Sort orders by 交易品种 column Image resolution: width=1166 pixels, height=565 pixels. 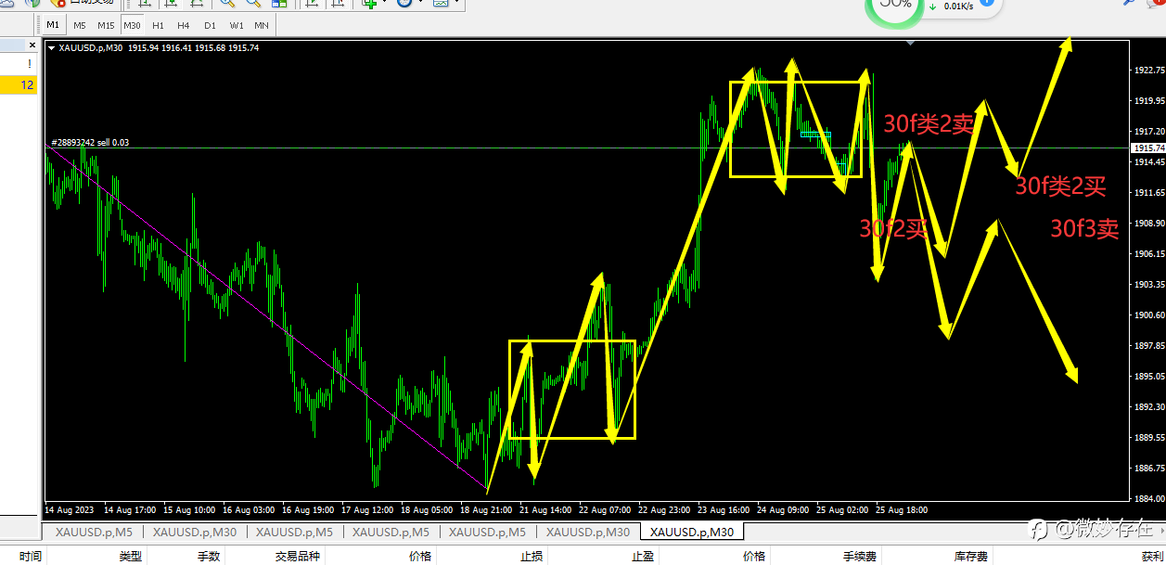(298, 556)
